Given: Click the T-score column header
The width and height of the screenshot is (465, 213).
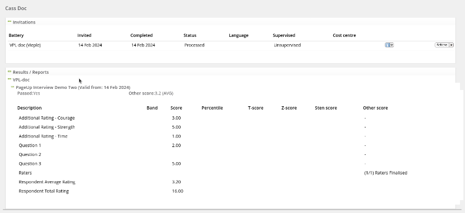Looking at the screenshot, I should point(256,108).
